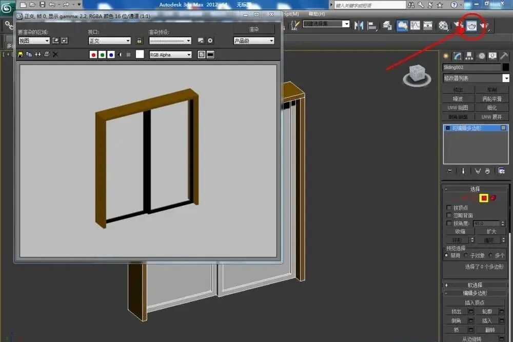Open the Render Setup icon in render window
513x342 pixels.
point(201,41)
